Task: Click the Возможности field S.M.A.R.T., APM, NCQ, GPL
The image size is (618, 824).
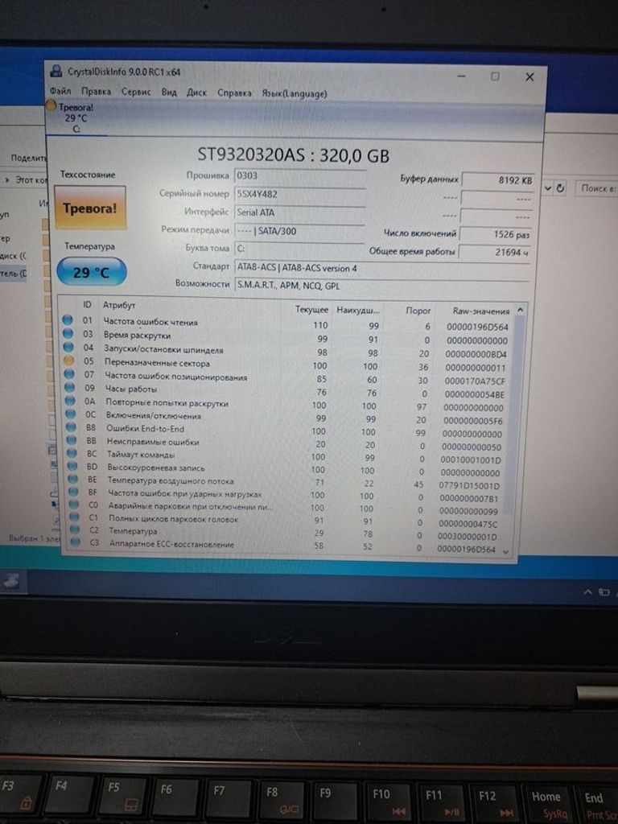Action: click(x=382, y=286)
